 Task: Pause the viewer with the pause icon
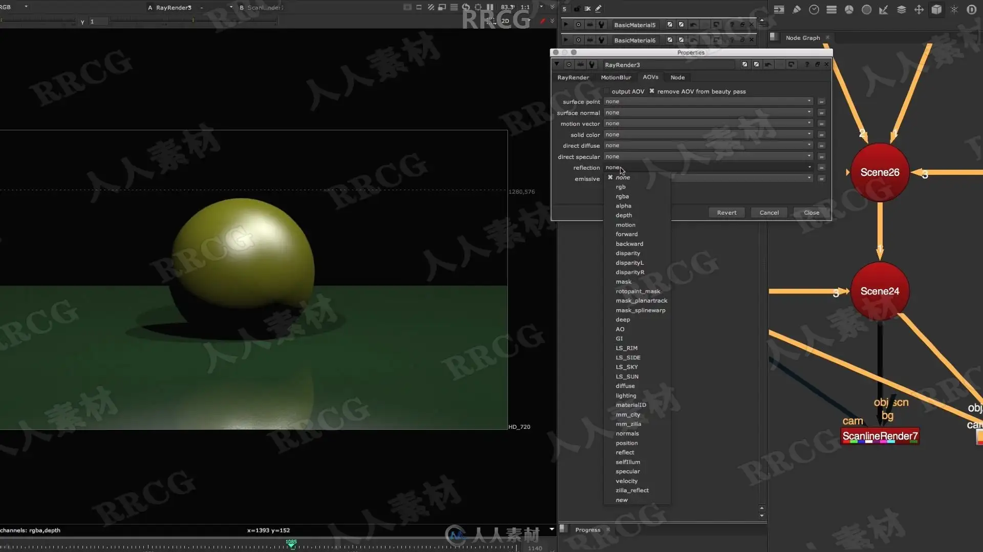(x=490, y=7)
